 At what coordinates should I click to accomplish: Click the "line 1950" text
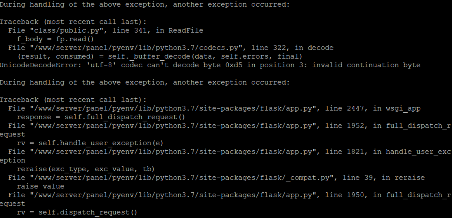click(x=345, y=195)
